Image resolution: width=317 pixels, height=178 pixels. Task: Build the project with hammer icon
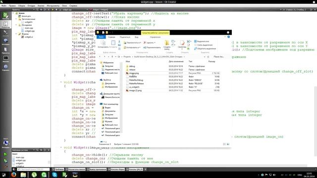click(5, 167)
